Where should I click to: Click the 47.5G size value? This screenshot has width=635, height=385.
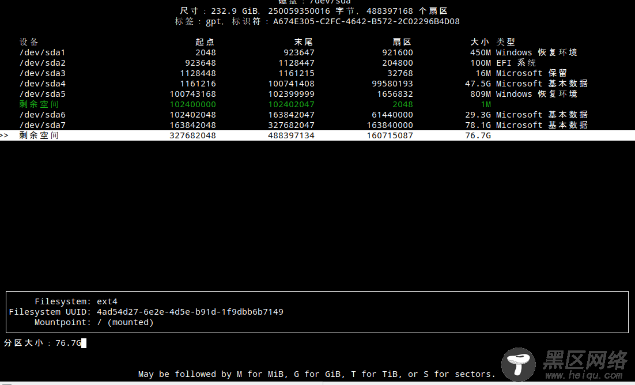pos(478,84)
